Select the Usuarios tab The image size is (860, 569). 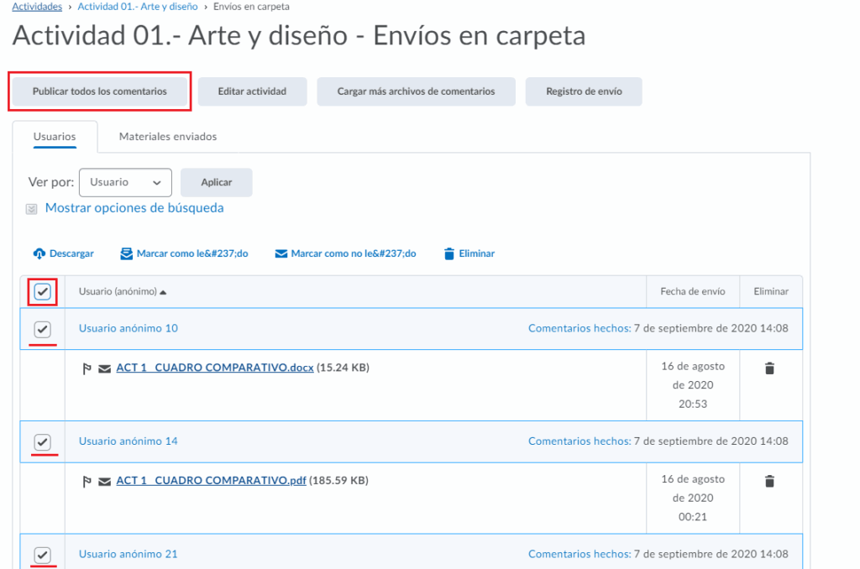[x=55, y=136]
